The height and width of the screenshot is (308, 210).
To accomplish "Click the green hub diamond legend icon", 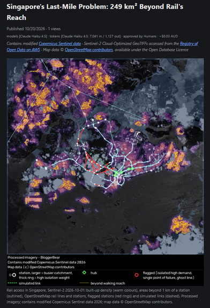I will pyautogui.click(x=84, y=273).
